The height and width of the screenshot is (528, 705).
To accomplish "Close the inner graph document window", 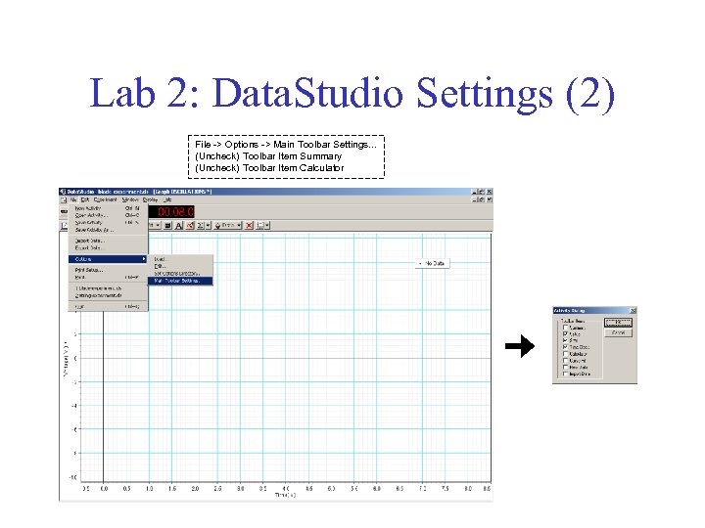I will pyautogui.click(x=490, y=199).
